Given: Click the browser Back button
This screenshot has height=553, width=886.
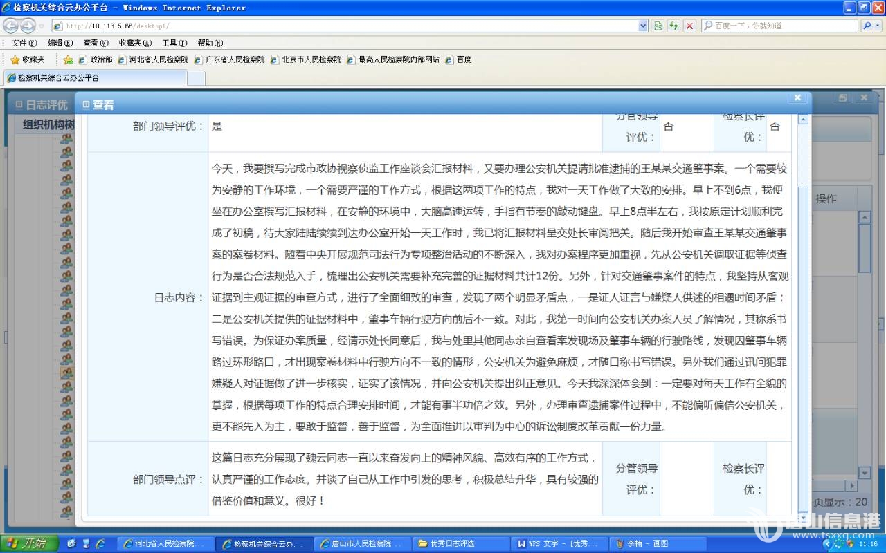Looking at the screenshot, I should pyautogui.click(x=11, y=26).
